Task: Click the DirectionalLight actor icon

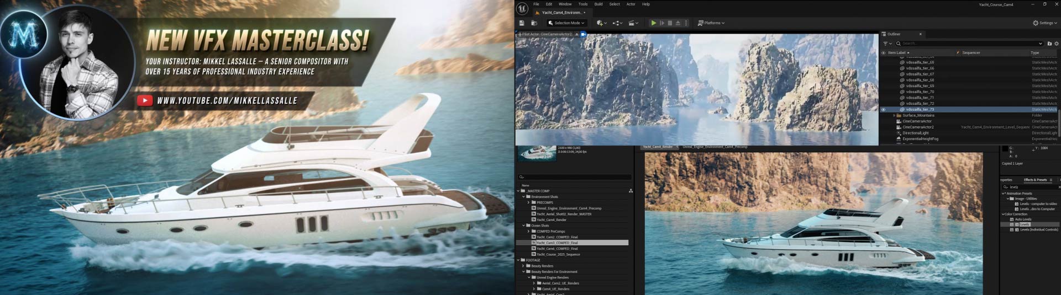Action: (899, 133)
